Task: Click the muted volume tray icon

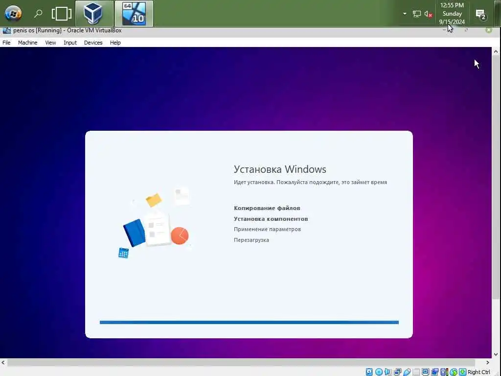Action: click(429, 14)
